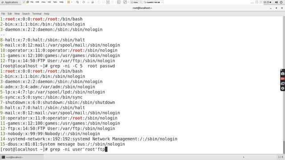Select root@localhost in the bottom taskbar
Viewport: 285px width, 160px height.
[x=22, y=157]
